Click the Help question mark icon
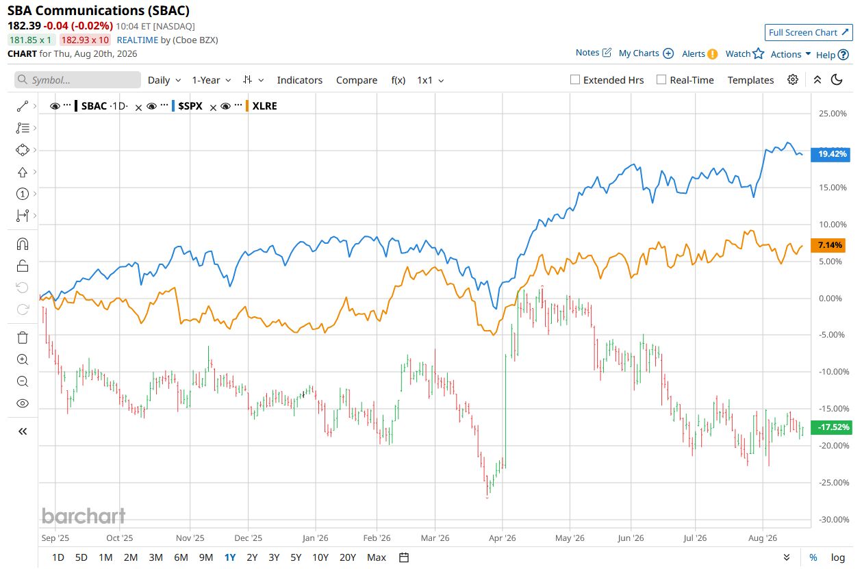Viewport: 862px width, 569px height. [844, 55]
